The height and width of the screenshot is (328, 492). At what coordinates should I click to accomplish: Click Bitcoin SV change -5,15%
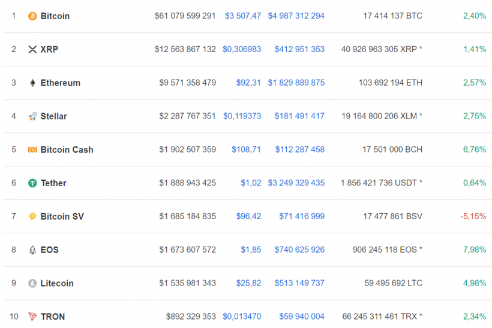(473, 216)
